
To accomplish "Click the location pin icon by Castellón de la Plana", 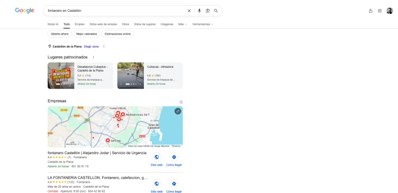I will 50,47.
